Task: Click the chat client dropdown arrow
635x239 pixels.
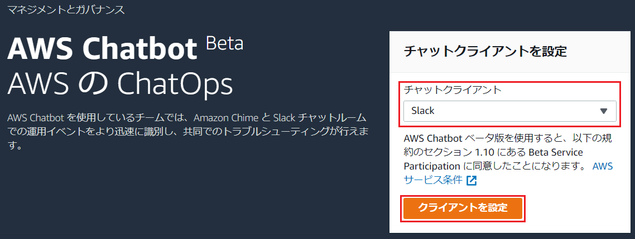Action: point(603,111)
